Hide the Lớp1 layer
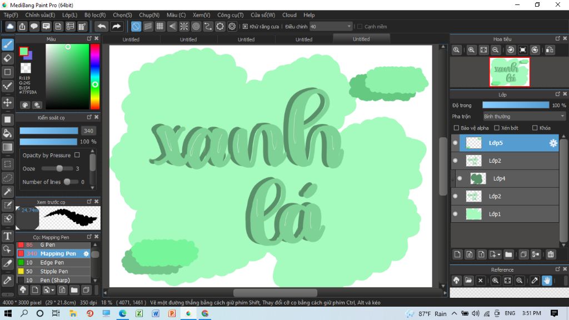Screen dimensions: 569x320 455,214
